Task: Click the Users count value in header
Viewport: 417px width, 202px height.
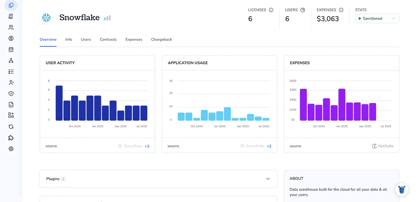Action: click(x=287, y=19)
